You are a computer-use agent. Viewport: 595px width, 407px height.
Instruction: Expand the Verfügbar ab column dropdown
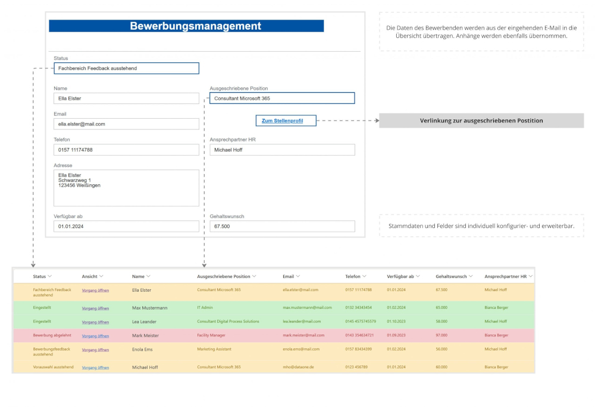point(418,276)
